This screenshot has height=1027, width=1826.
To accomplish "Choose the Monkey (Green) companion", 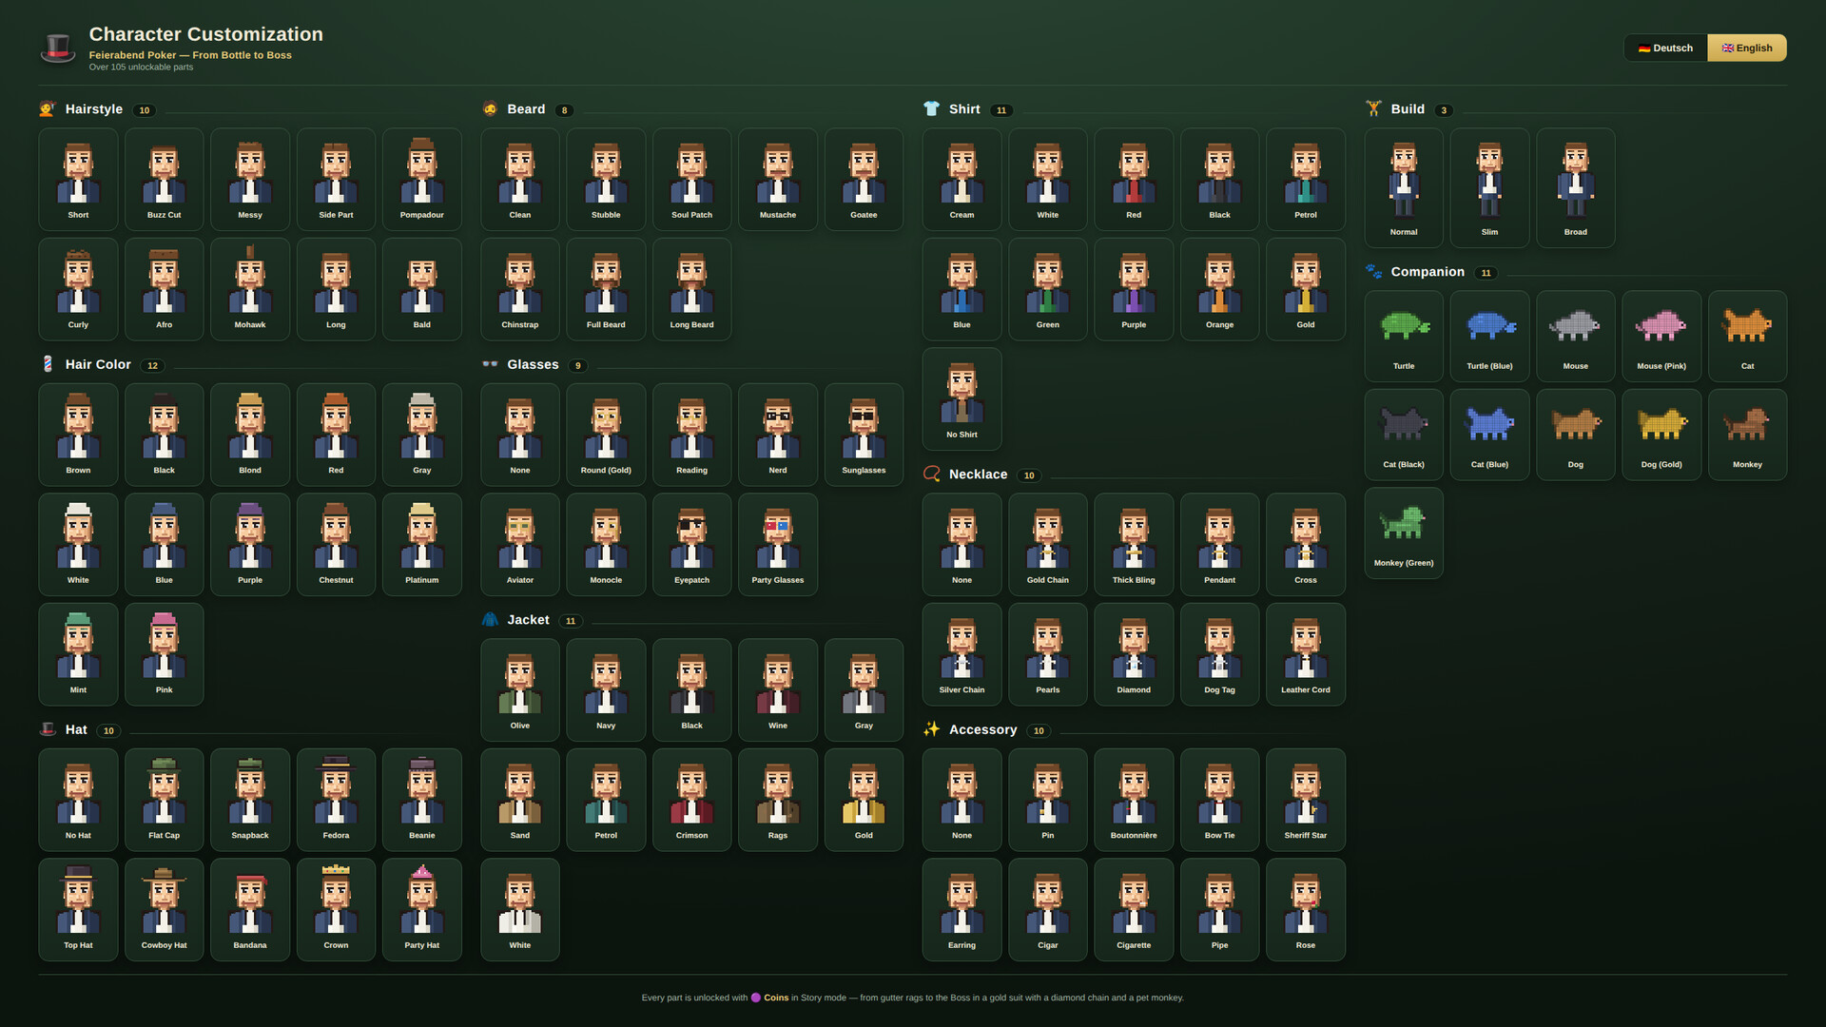I will point(1404,533).
